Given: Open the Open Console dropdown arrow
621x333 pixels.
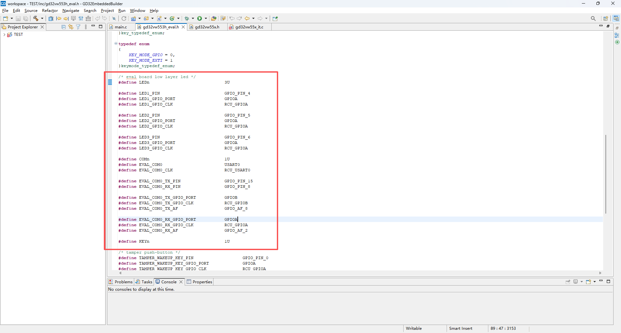Looking at the screenshot, I should [x=594, y=282].
